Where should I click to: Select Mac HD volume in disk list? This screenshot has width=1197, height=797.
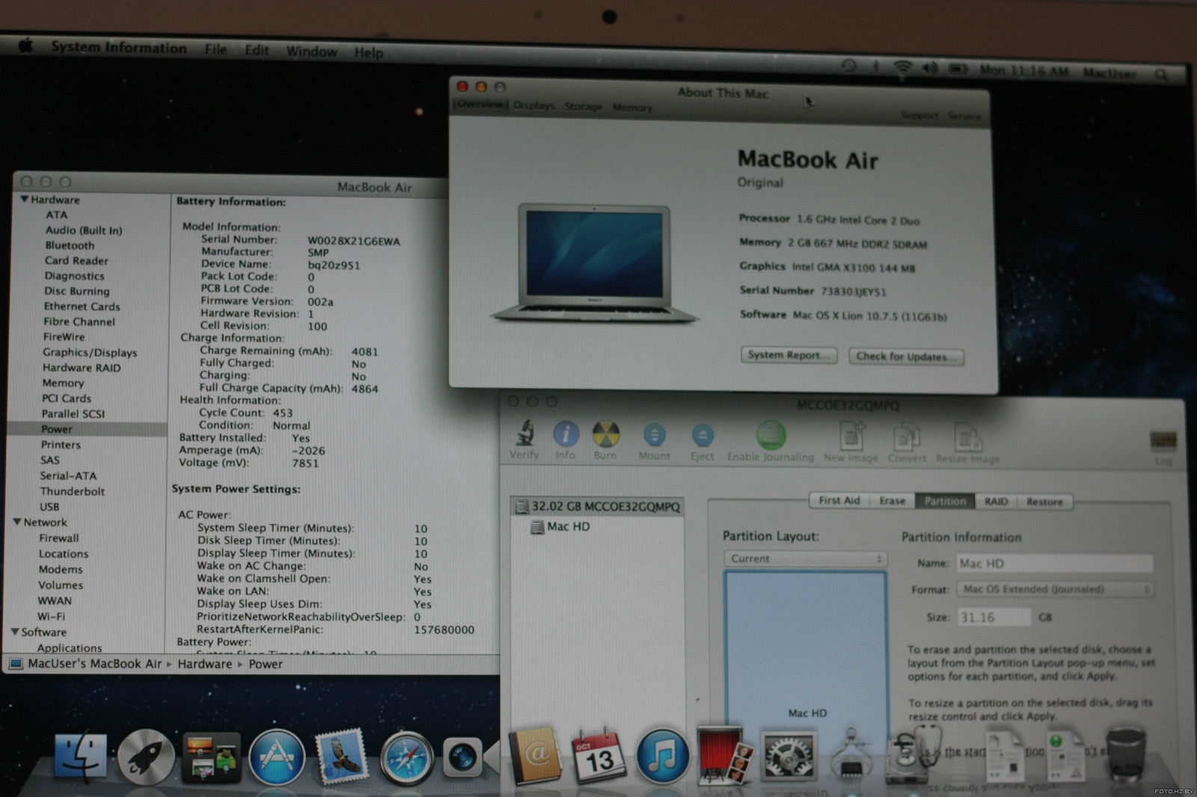click(x=560, y=526)
